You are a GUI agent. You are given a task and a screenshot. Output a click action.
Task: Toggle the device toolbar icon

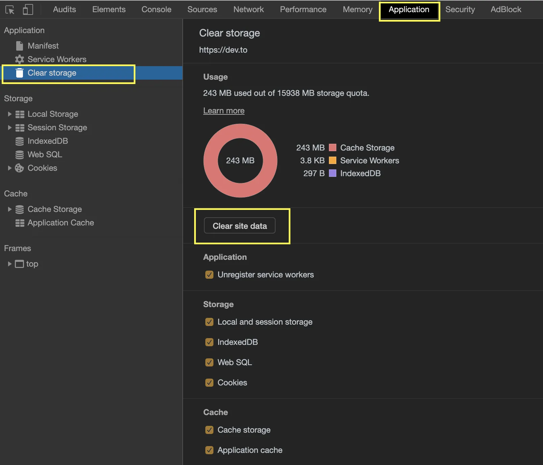tap(28, 10)
